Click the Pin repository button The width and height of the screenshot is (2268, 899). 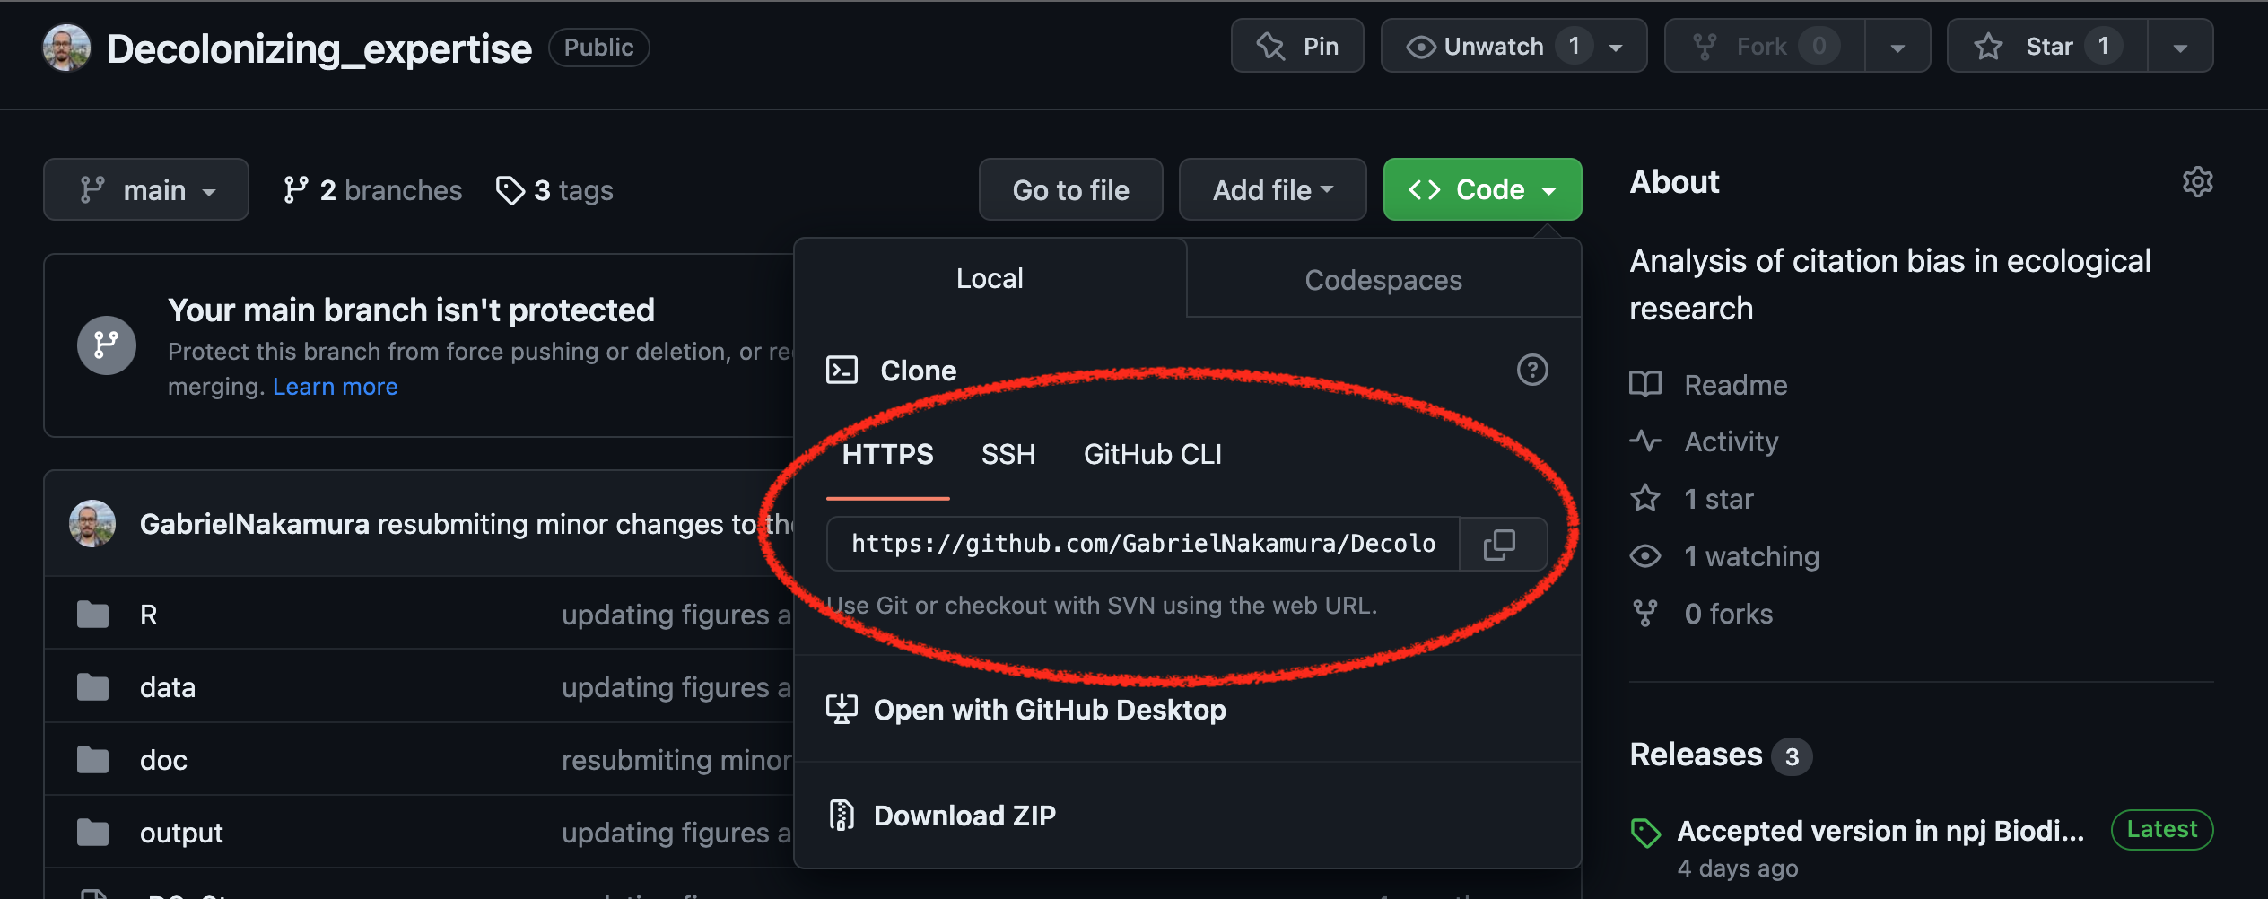tap(1297, 46)
